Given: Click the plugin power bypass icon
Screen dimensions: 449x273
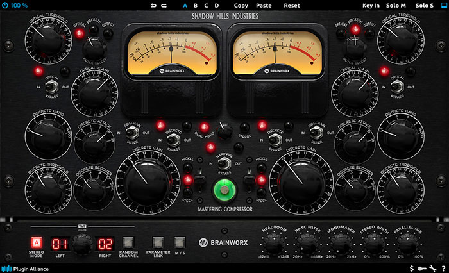Looking at the screenshot, I should (5, 5).
